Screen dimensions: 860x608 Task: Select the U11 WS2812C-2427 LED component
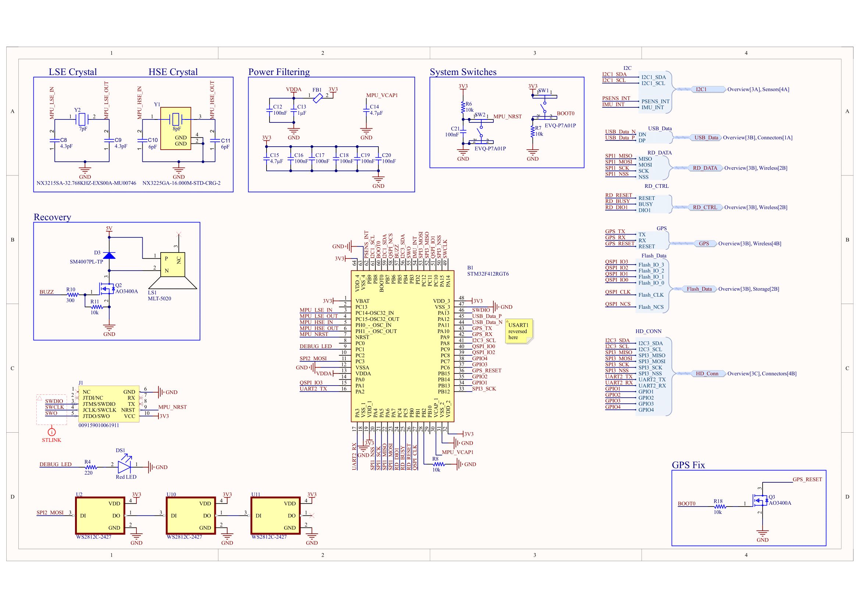tap(276, 515)
